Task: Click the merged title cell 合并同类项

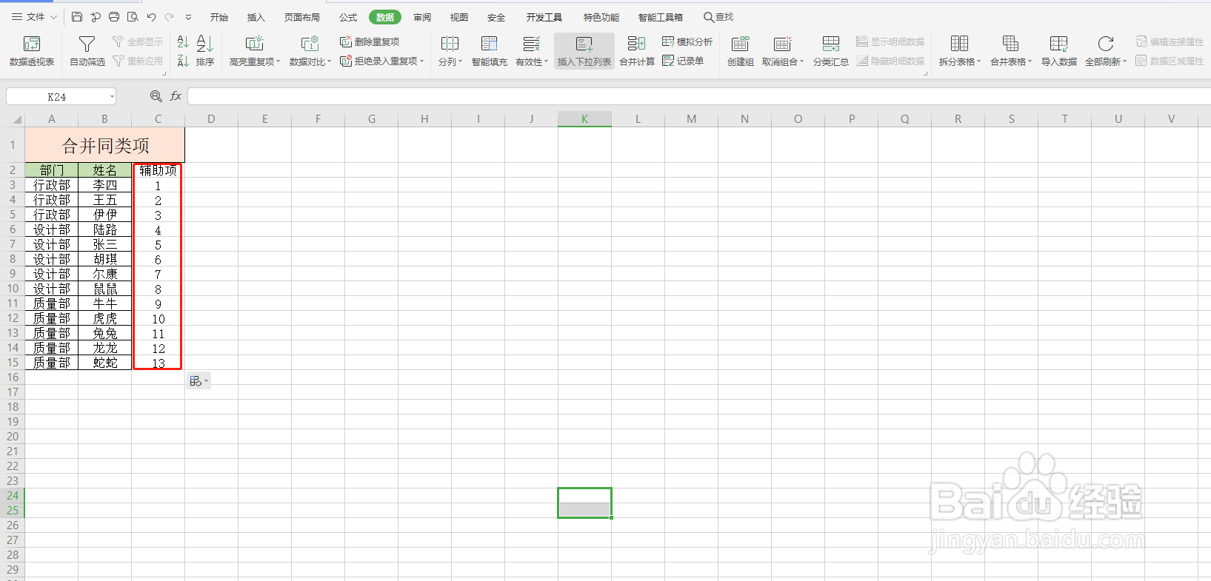Action: click(105, 145)
